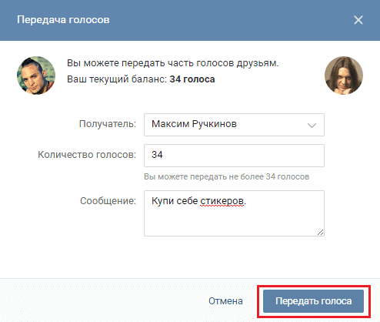Click the sender's round avatar photo

(36, 75)
